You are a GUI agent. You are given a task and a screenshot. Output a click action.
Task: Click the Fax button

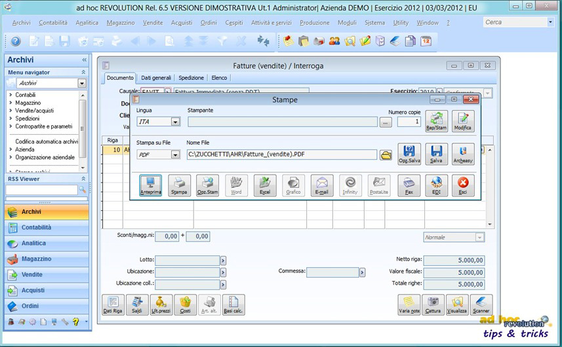click(x=409, y=185)
